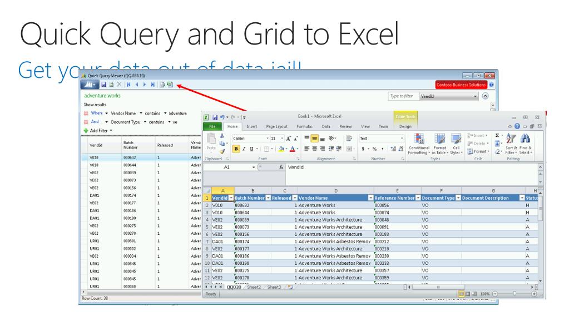Open the Document Type field dropdown in And filter
This screenshot has height=320, width=569.
tap(145, 122)
